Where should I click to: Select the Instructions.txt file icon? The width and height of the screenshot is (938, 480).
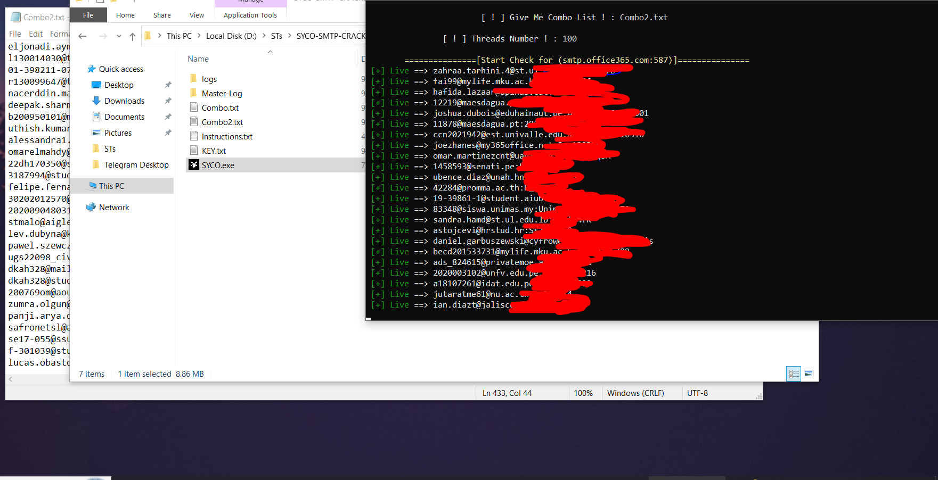tap(194, 136)
